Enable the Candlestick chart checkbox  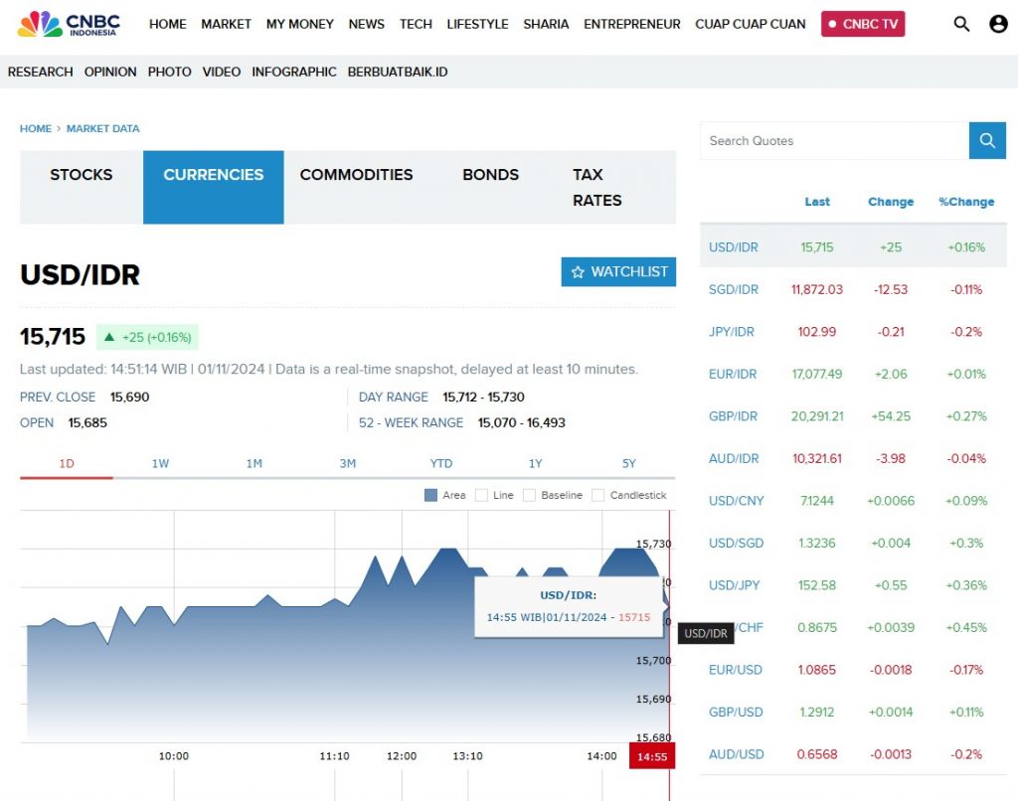click(597, 495)
